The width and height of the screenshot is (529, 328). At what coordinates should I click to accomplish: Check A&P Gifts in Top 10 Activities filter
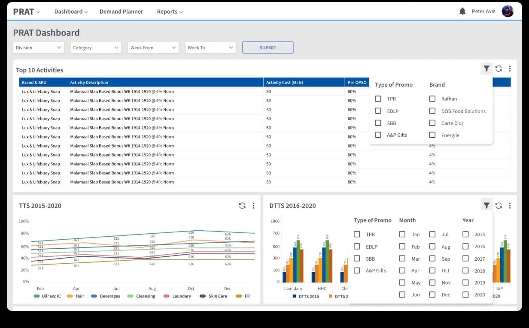(378, 135)
